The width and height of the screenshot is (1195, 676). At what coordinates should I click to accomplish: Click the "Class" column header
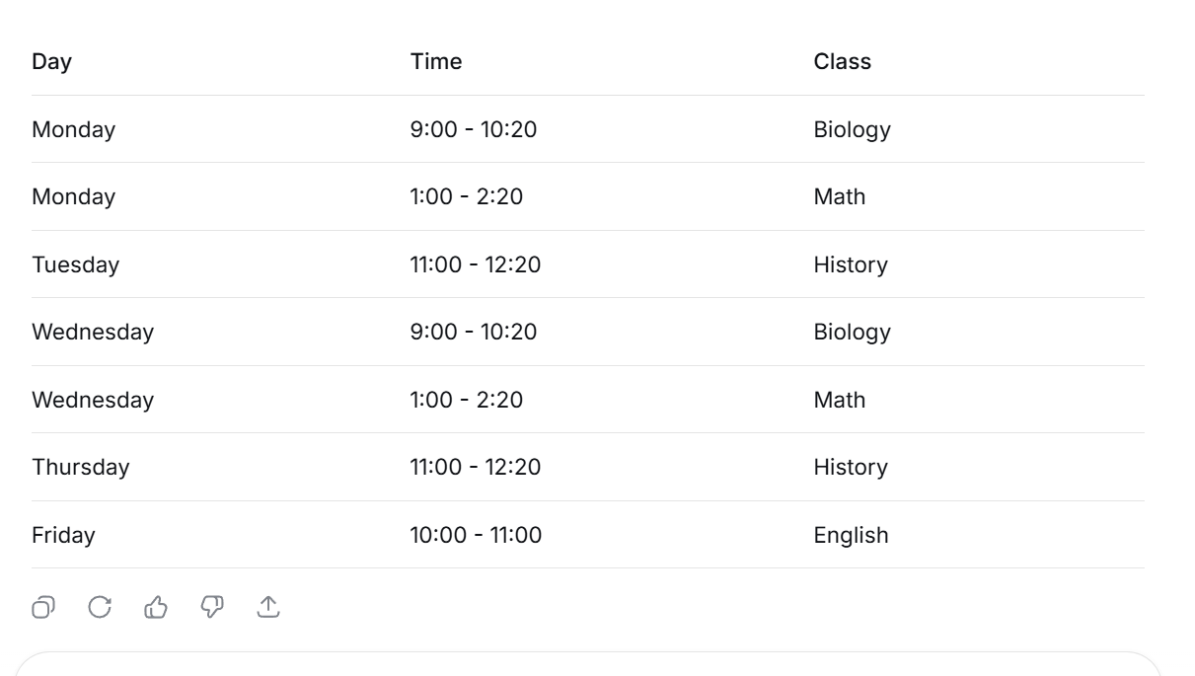[842, 61]
